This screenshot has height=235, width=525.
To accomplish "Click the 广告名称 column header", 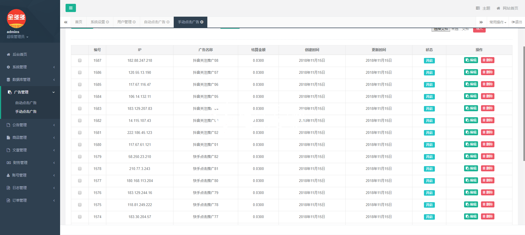I will (x=206, y=50).
